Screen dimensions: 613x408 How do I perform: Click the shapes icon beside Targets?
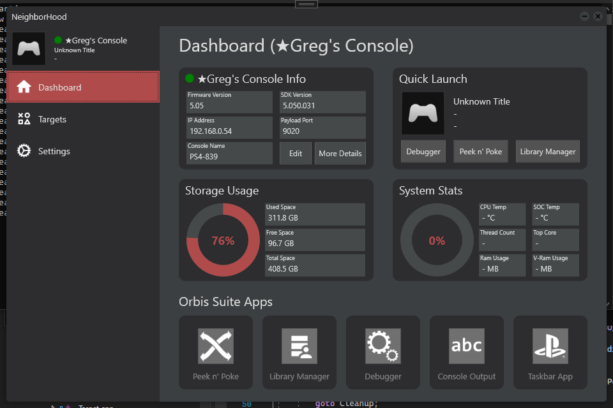pos(24,119)
